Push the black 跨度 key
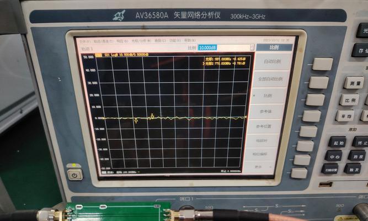Screen dimensions: 368x221 click(x=357, y=155)
